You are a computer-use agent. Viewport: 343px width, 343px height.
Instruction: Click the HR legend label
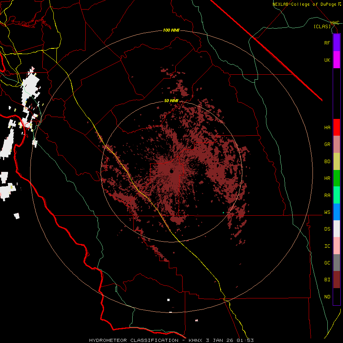(x=327, y=178)
